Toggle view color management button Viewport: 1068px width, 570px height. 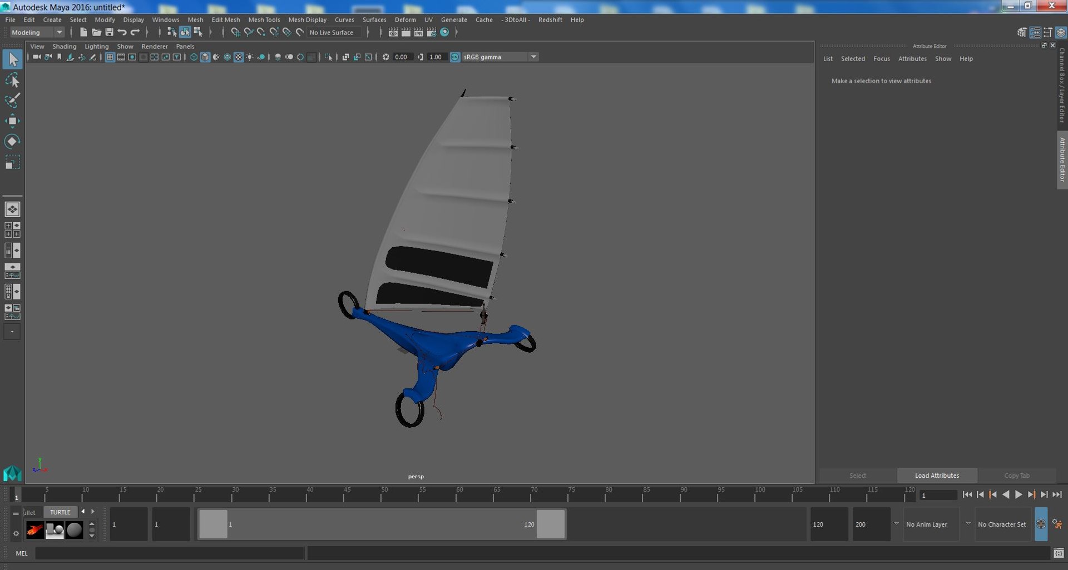click(x=455, y=57)
